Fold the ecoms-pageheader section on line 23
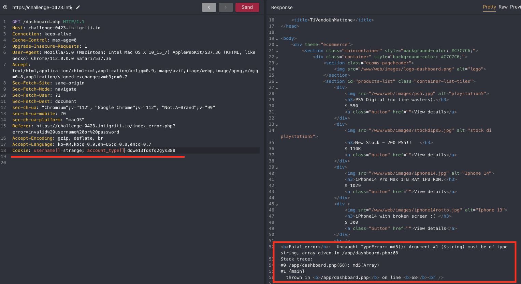The image size is (521, 284). (x=277, y=63)
